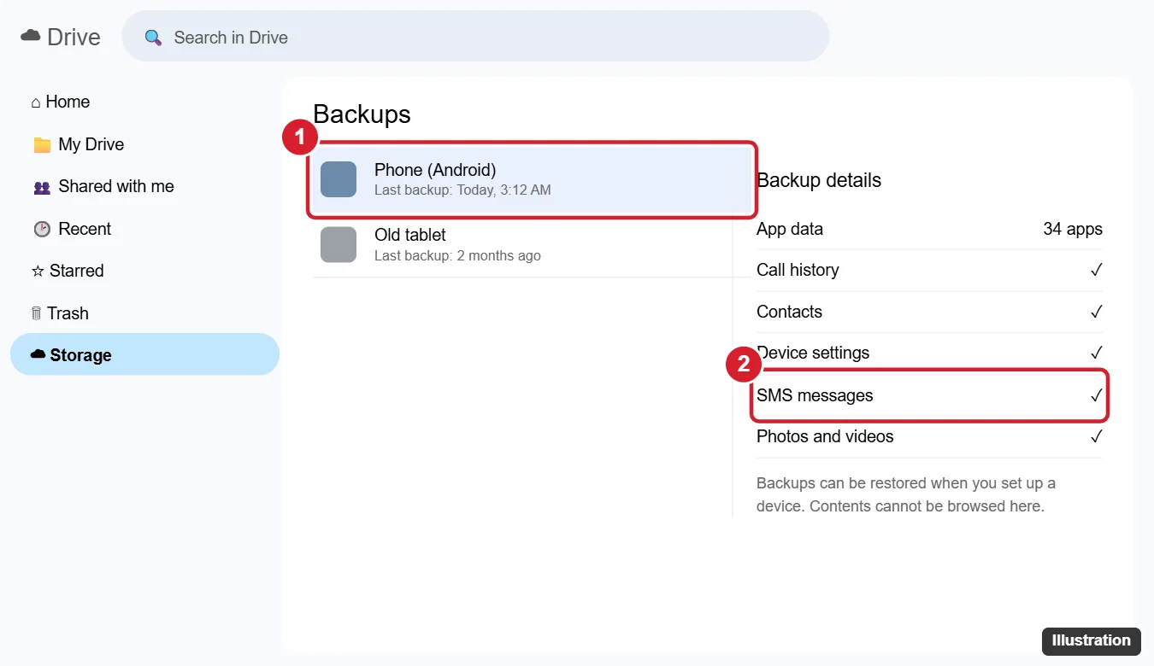Click the checkmark beside Call history
Image resolution: width=1154 pixels, height=666 pixels.
[x=1096, y=270]
